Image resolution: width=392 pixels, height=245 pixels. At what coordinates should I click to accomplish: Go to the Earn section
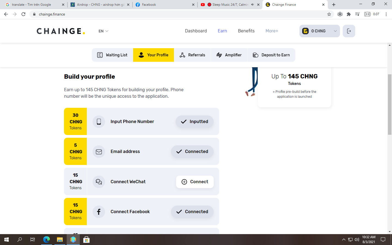222,31
